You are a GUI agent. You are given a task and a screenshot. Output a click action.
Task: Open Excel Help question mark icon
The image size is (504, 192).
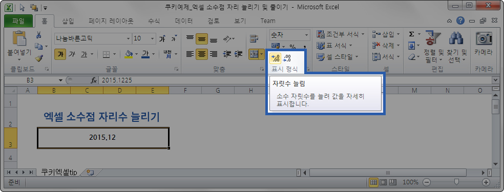coord(460,21)
